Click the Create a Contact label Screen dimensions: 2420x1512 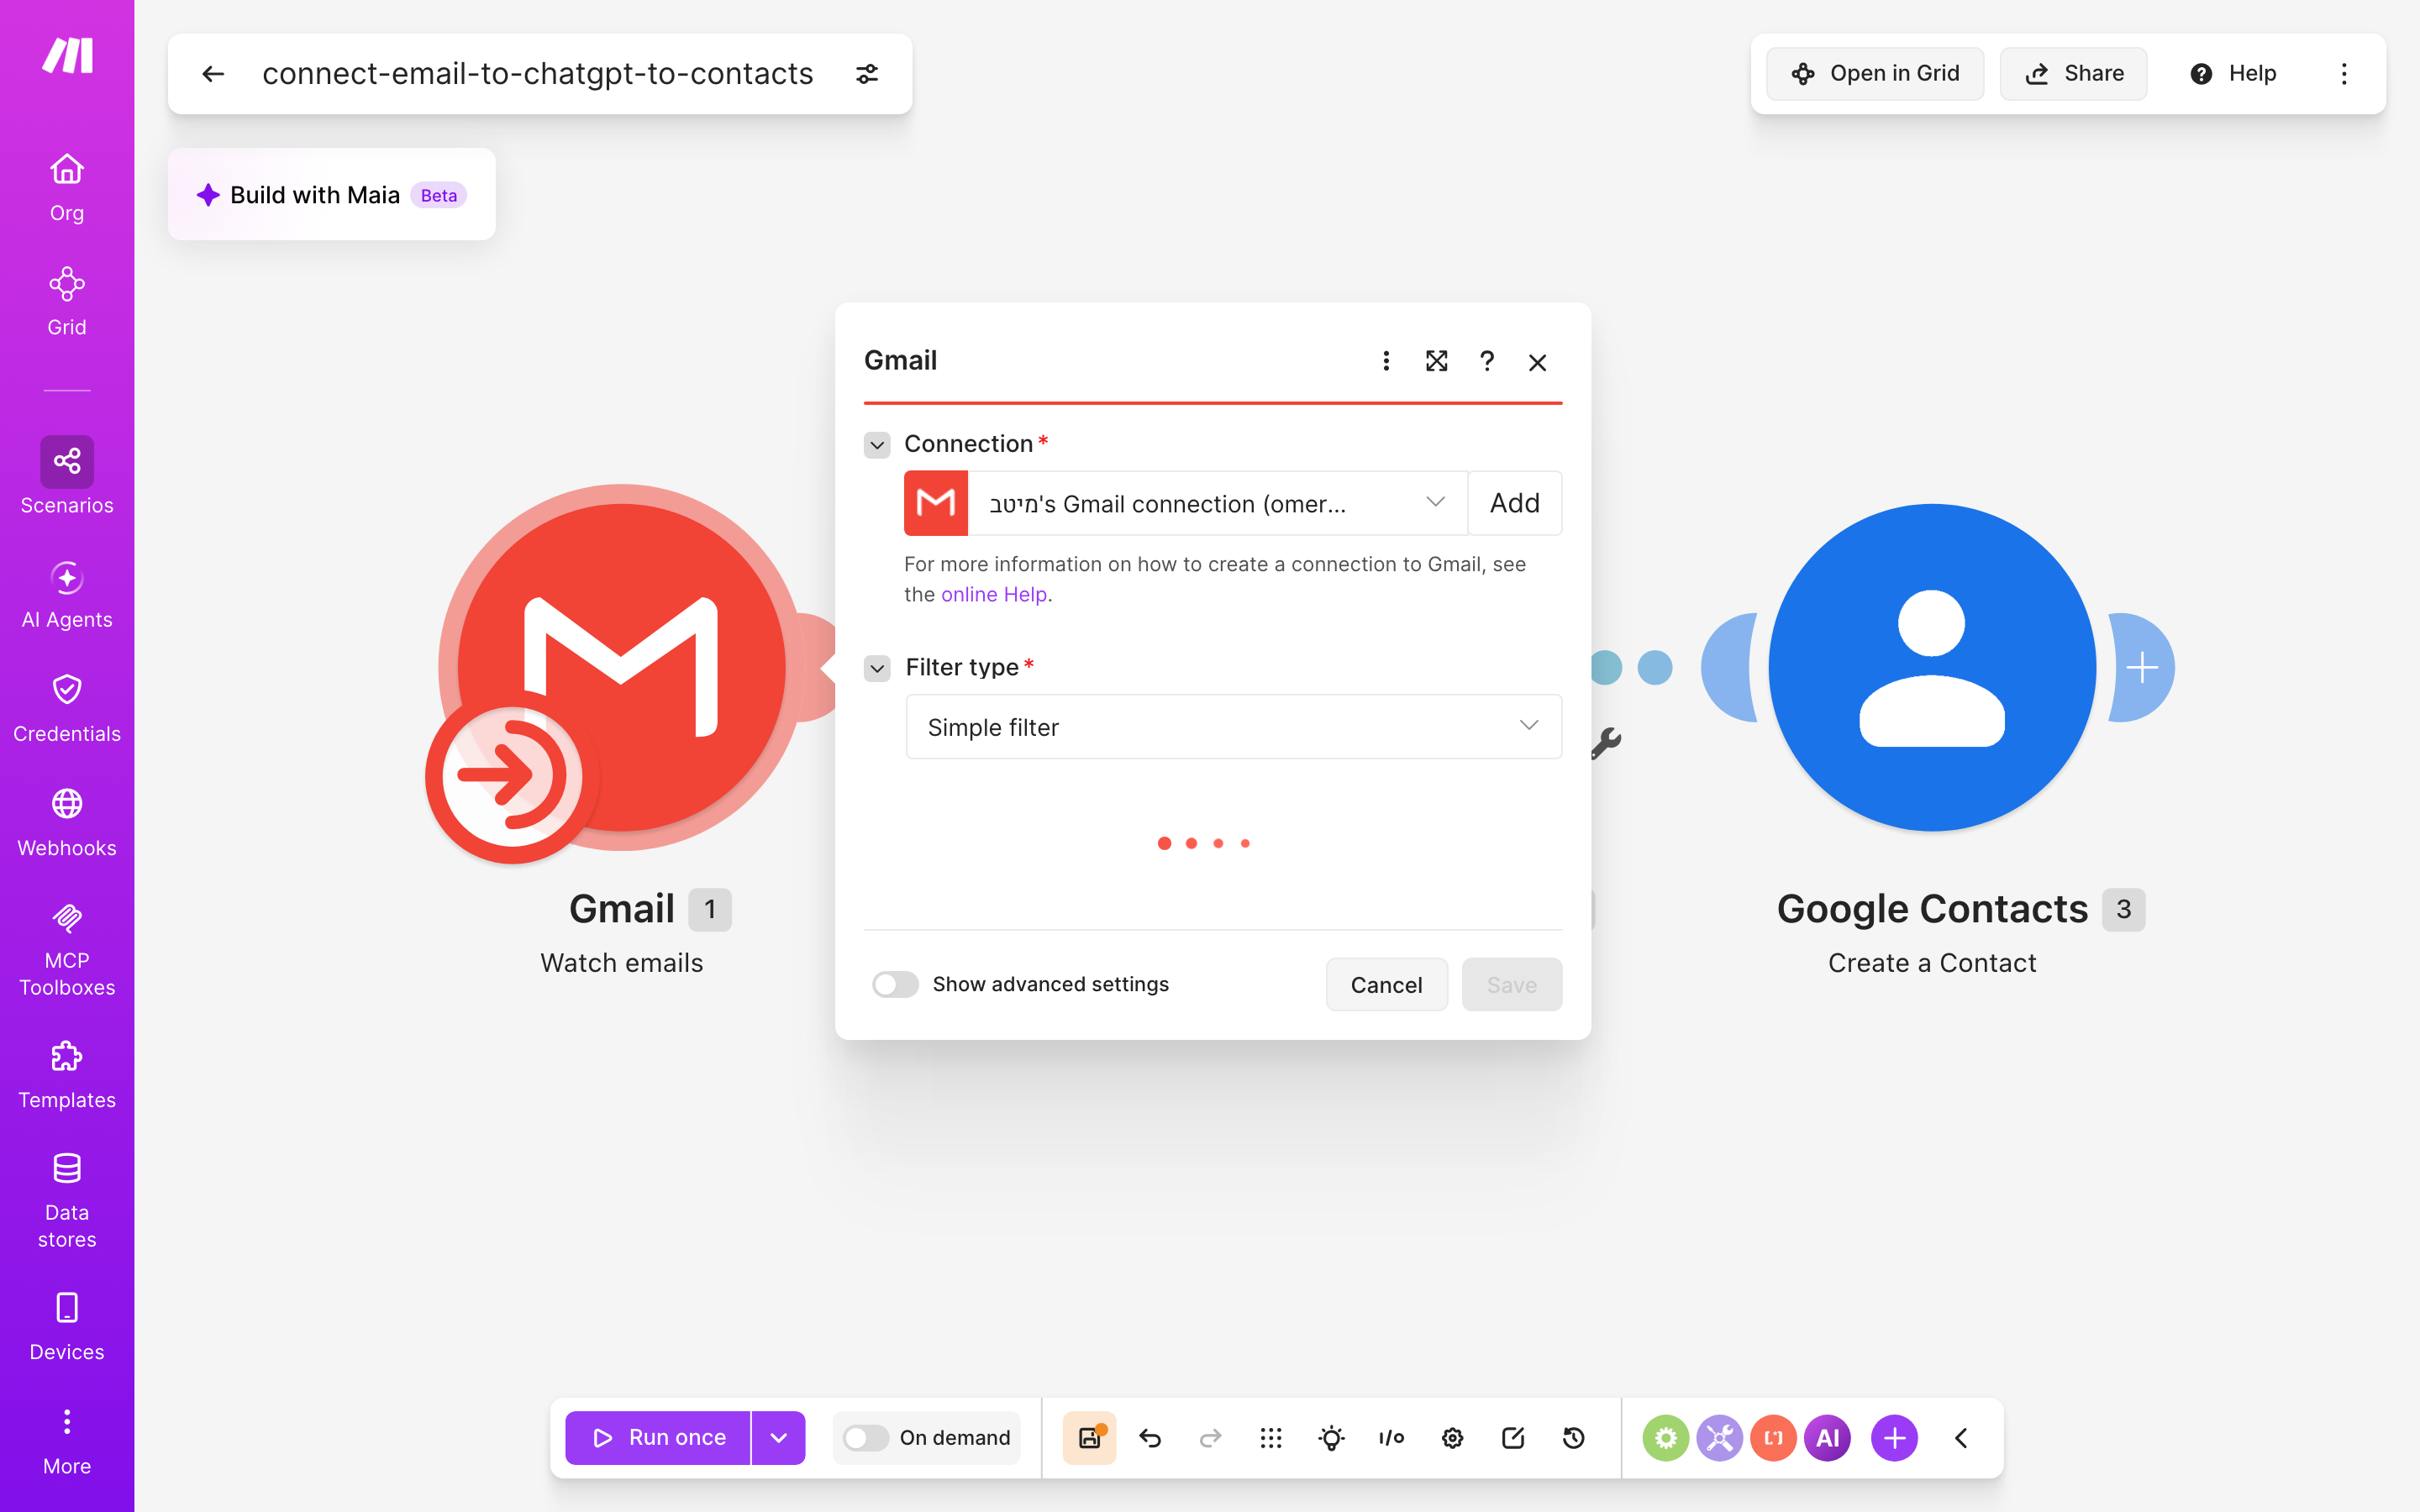tap(1932, 963)
